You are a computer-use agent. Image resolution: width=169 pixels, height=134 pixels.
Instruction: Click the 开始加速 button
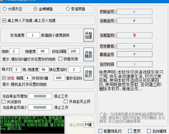click(89, 35)
